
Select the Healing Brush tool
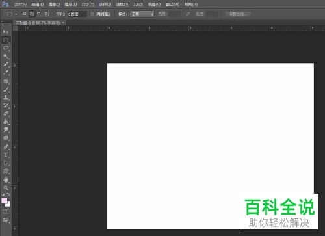pos(6,81)
